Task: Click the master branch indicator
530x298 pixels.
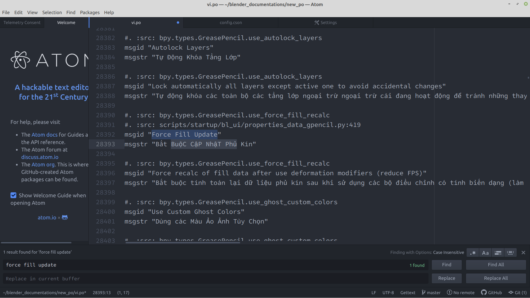Action: pyautogui.click(x=431, y=292)
